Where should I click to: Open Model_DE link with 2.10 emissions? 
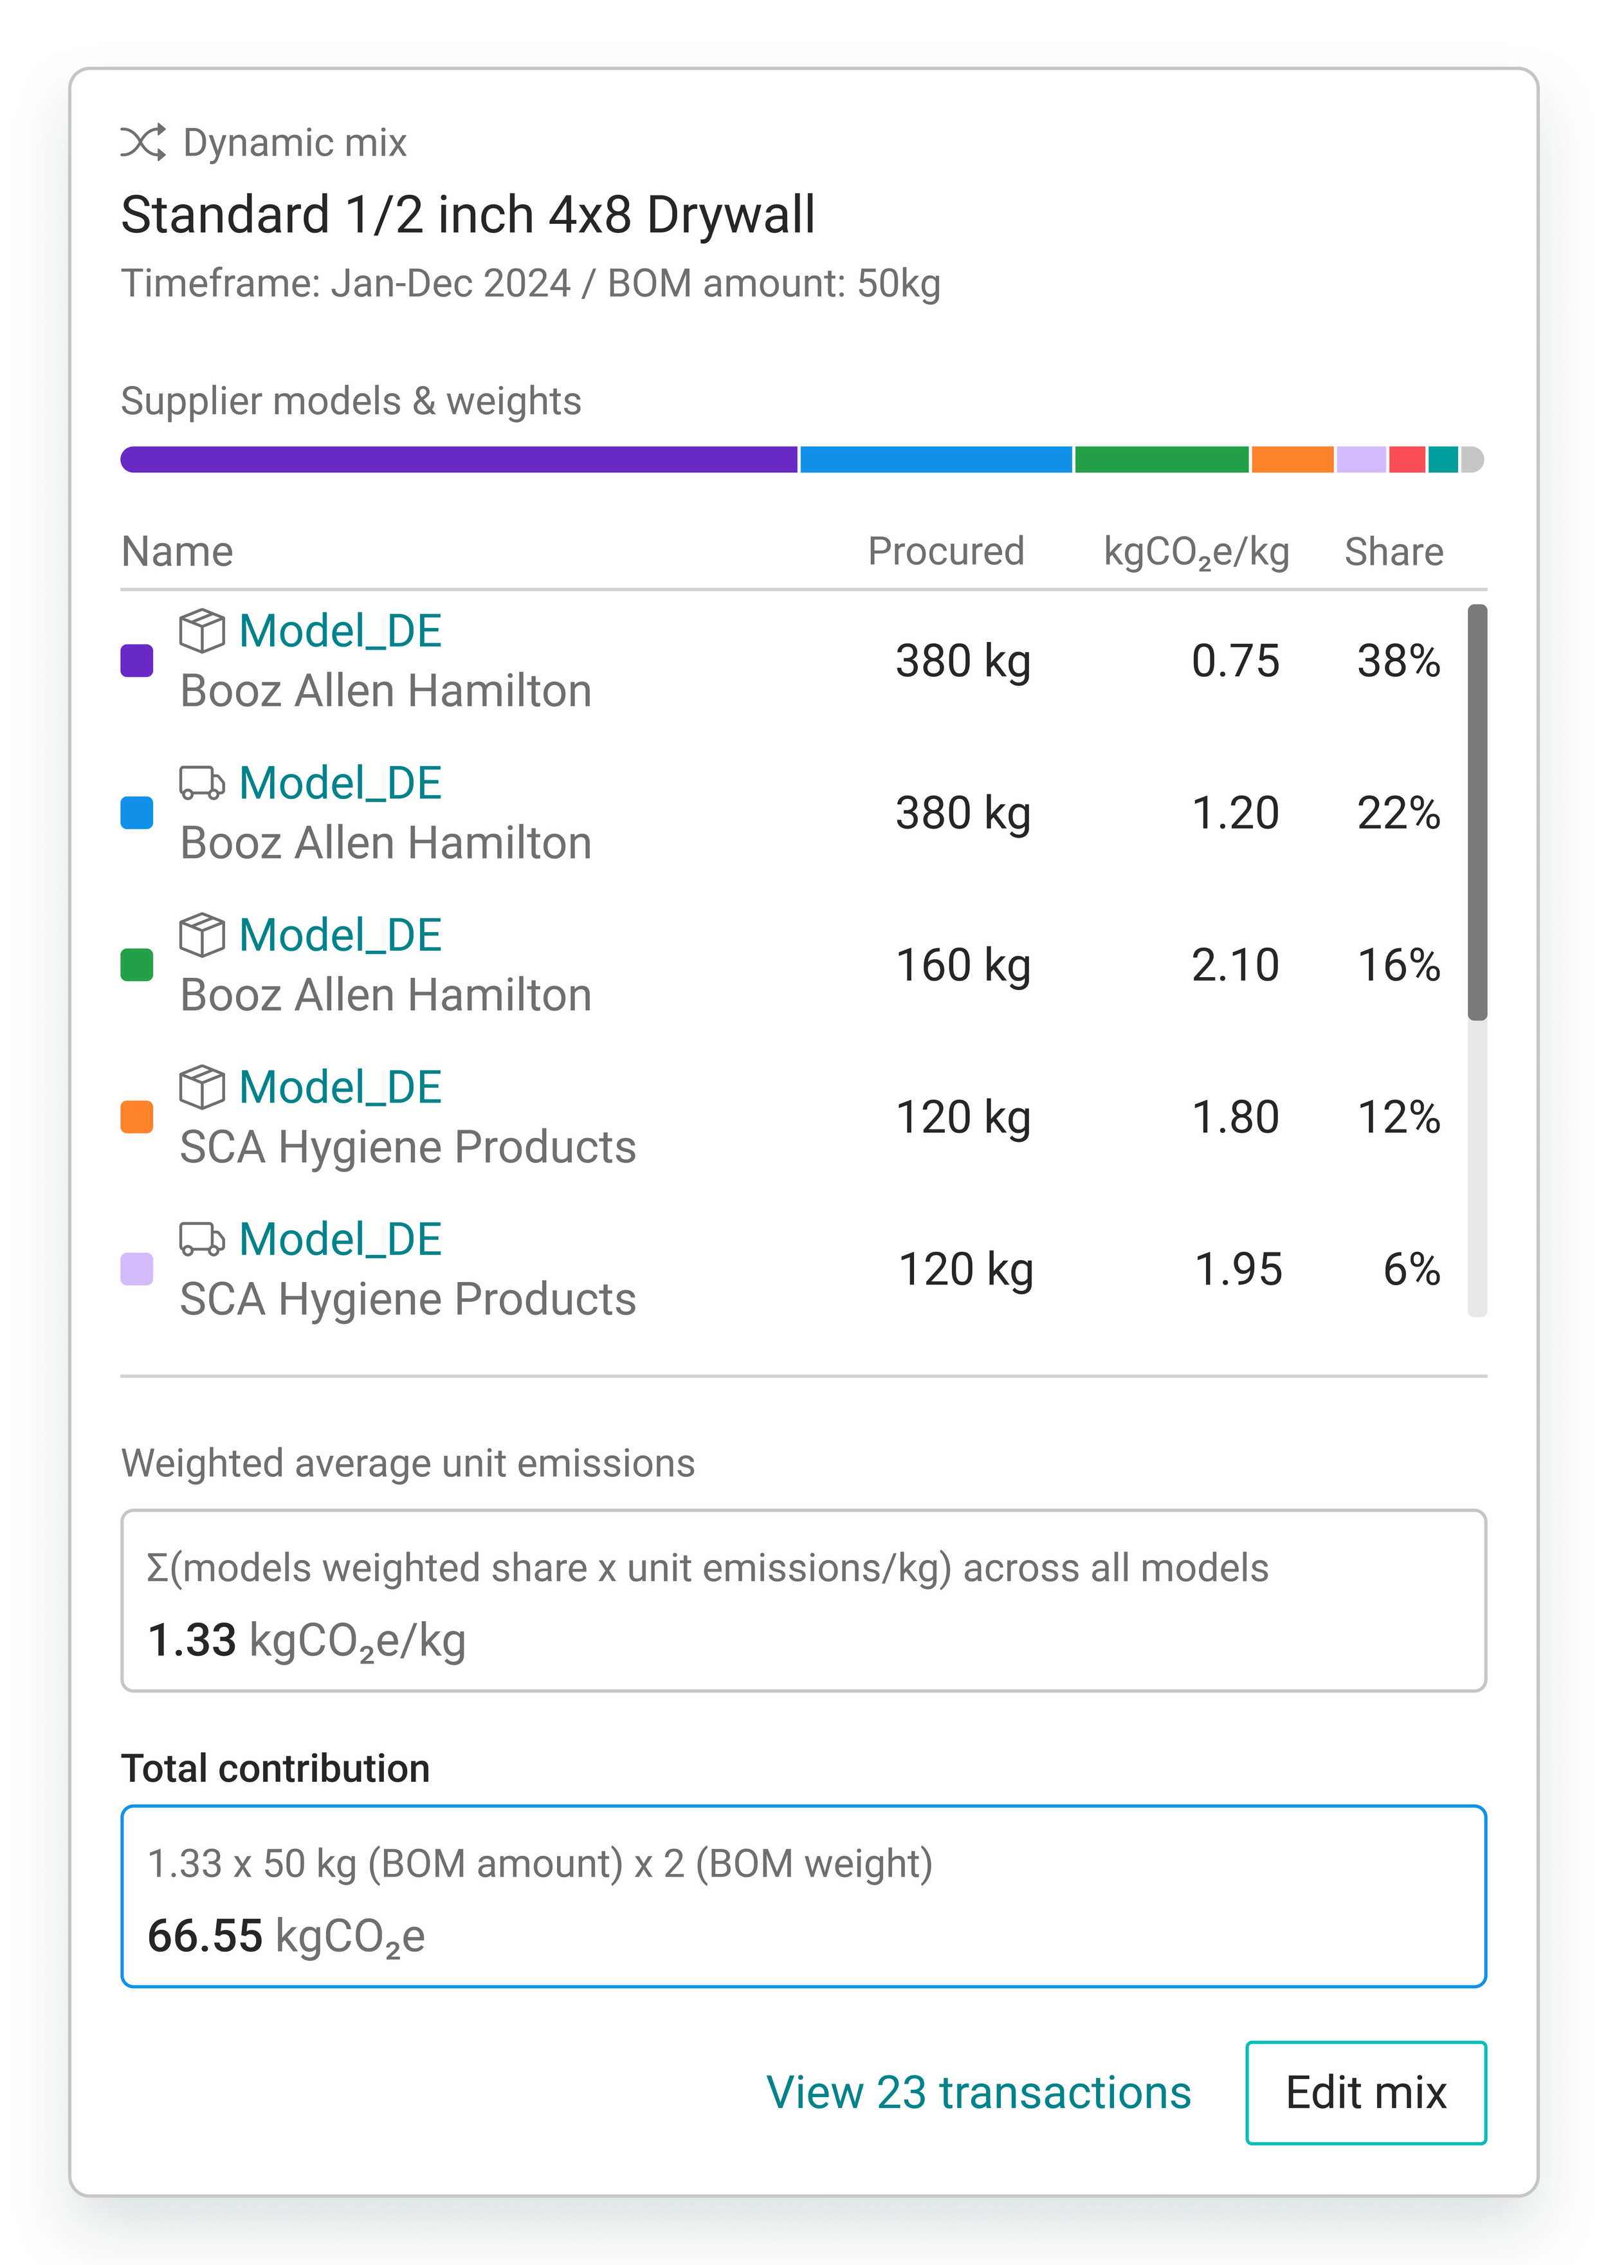point(341,935)
